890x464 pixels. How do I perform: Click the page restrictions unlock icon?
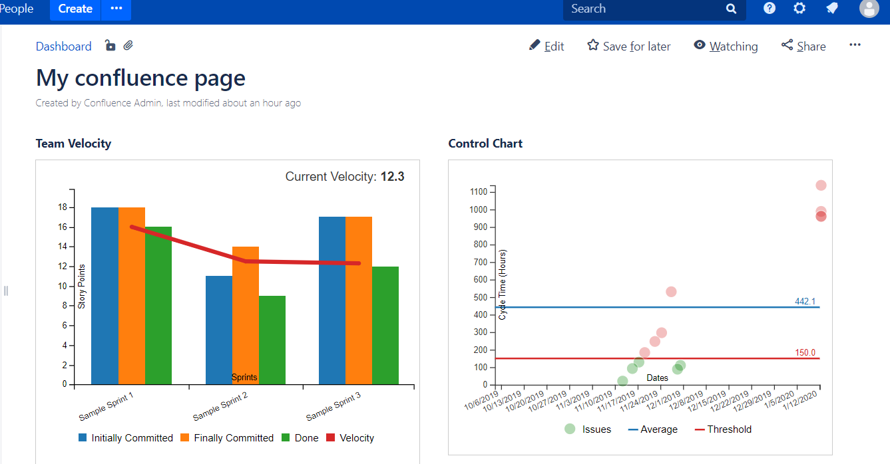111,45
